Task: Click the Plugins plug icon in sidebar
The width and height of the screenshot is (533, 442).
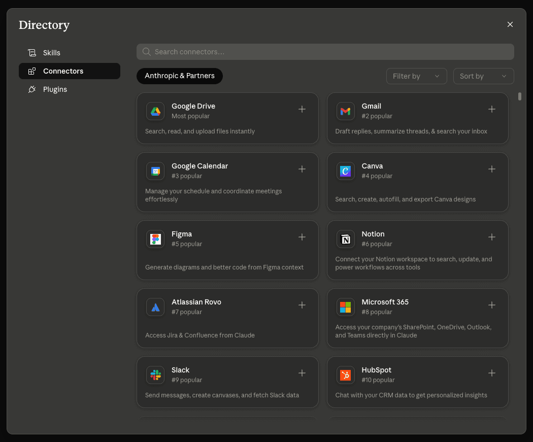Action: coord(32,89)
